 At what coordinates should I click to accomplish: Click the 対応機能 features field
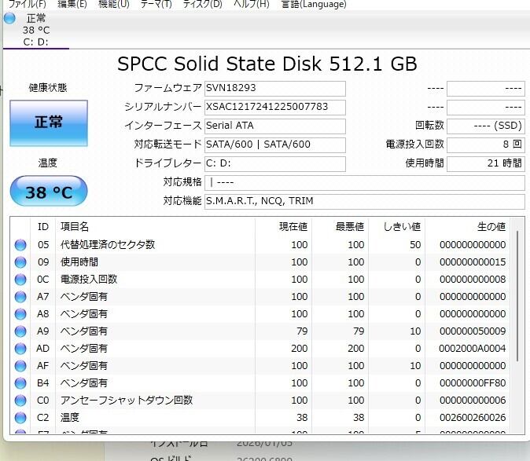[x=364, y=202]
